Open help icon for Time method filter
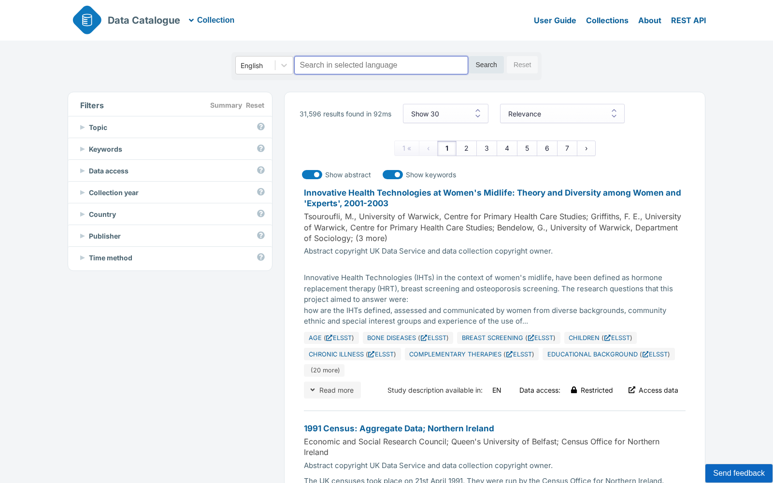The height and width of the screenshot is (483, 773). pyautogui.click(x=261, y=257)
